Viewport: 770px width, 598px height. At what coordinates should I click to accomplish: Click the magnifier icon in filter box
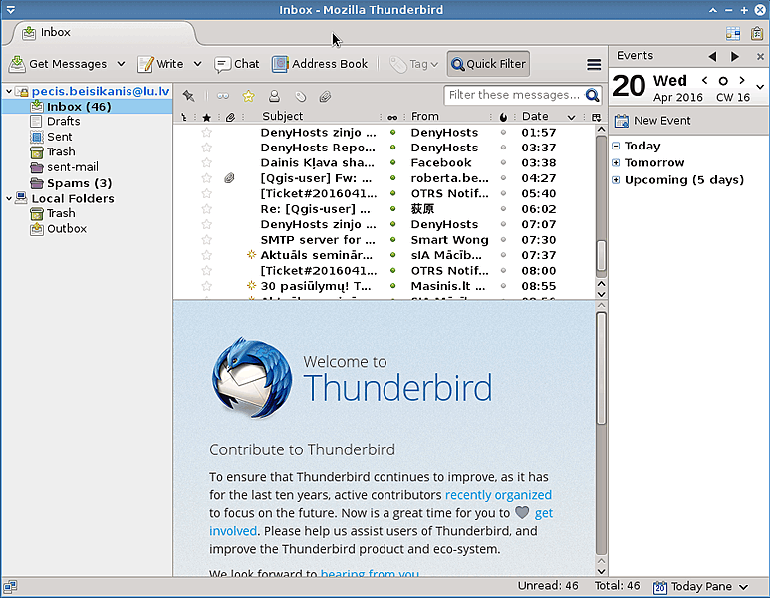pos(593,95)
